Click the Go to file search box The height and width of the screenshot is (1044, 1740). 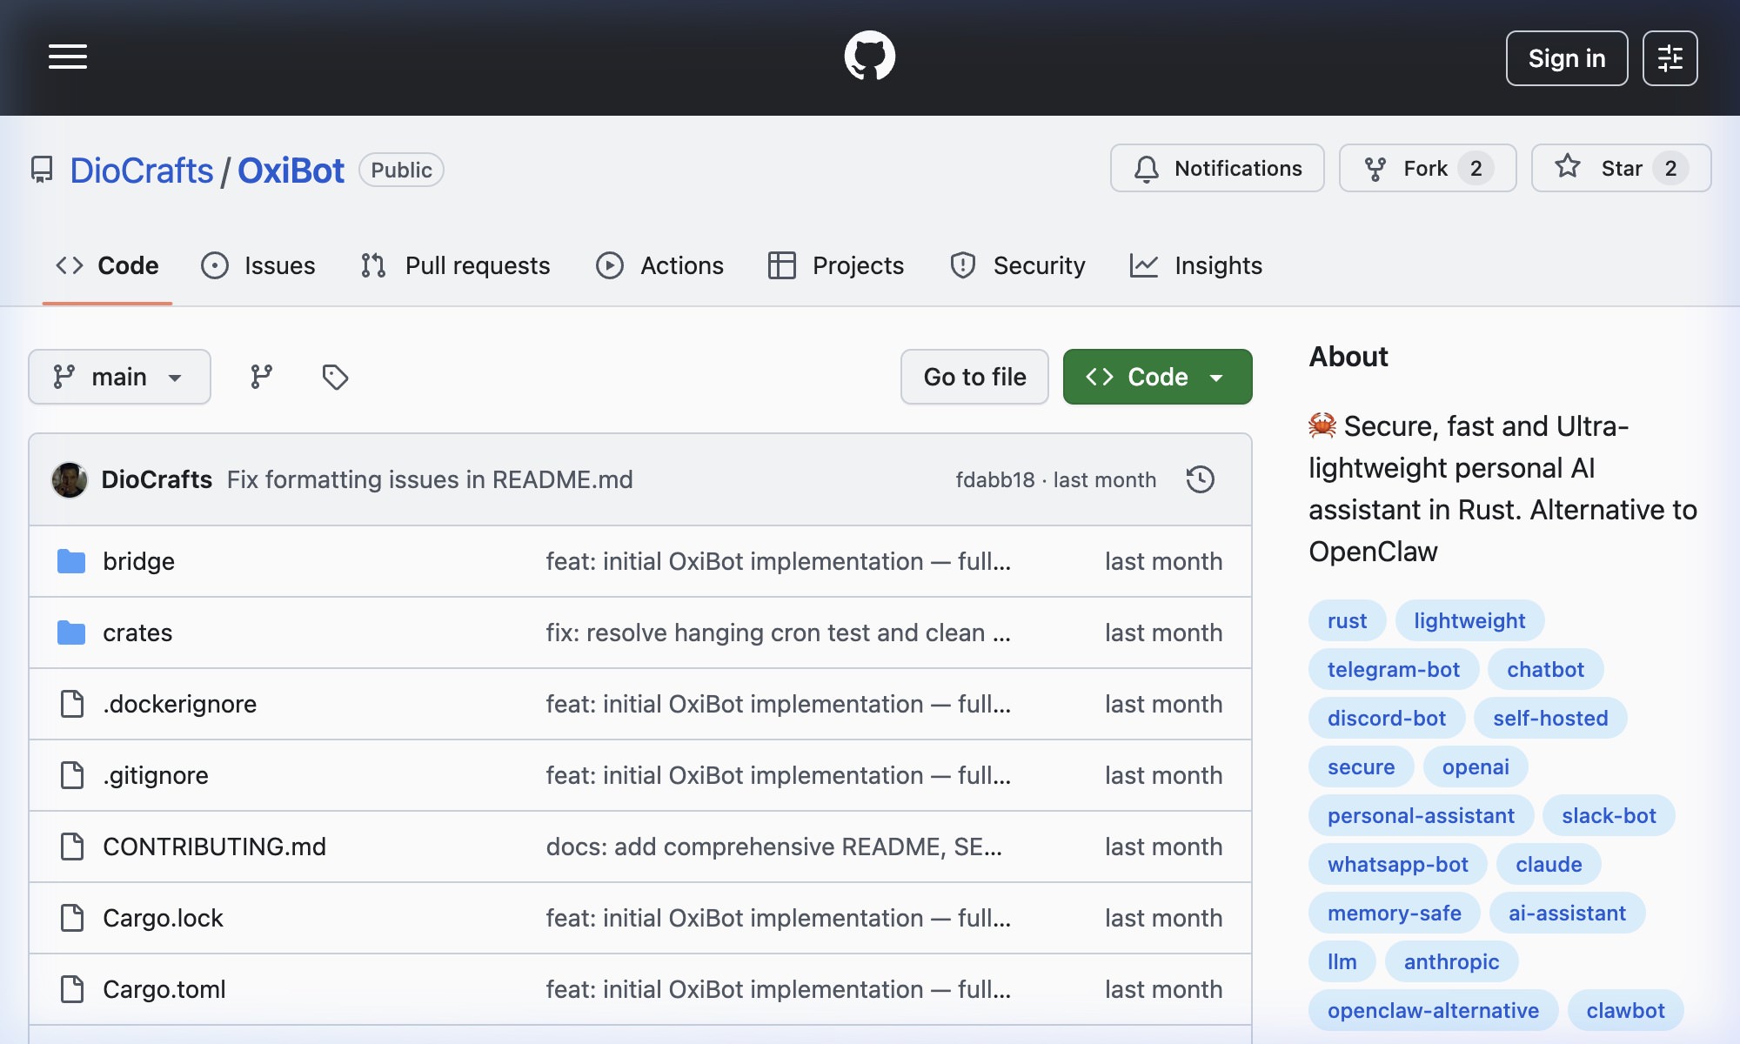pyautogui.click(x=974, y=377)
